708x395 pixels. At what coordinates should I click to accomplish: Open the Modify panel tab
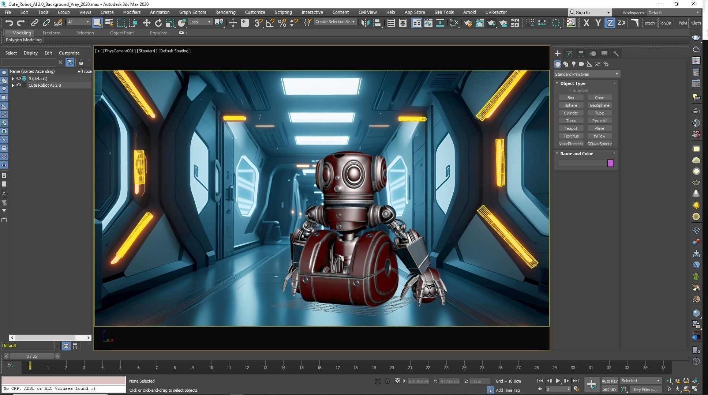(x=569, y=54)
